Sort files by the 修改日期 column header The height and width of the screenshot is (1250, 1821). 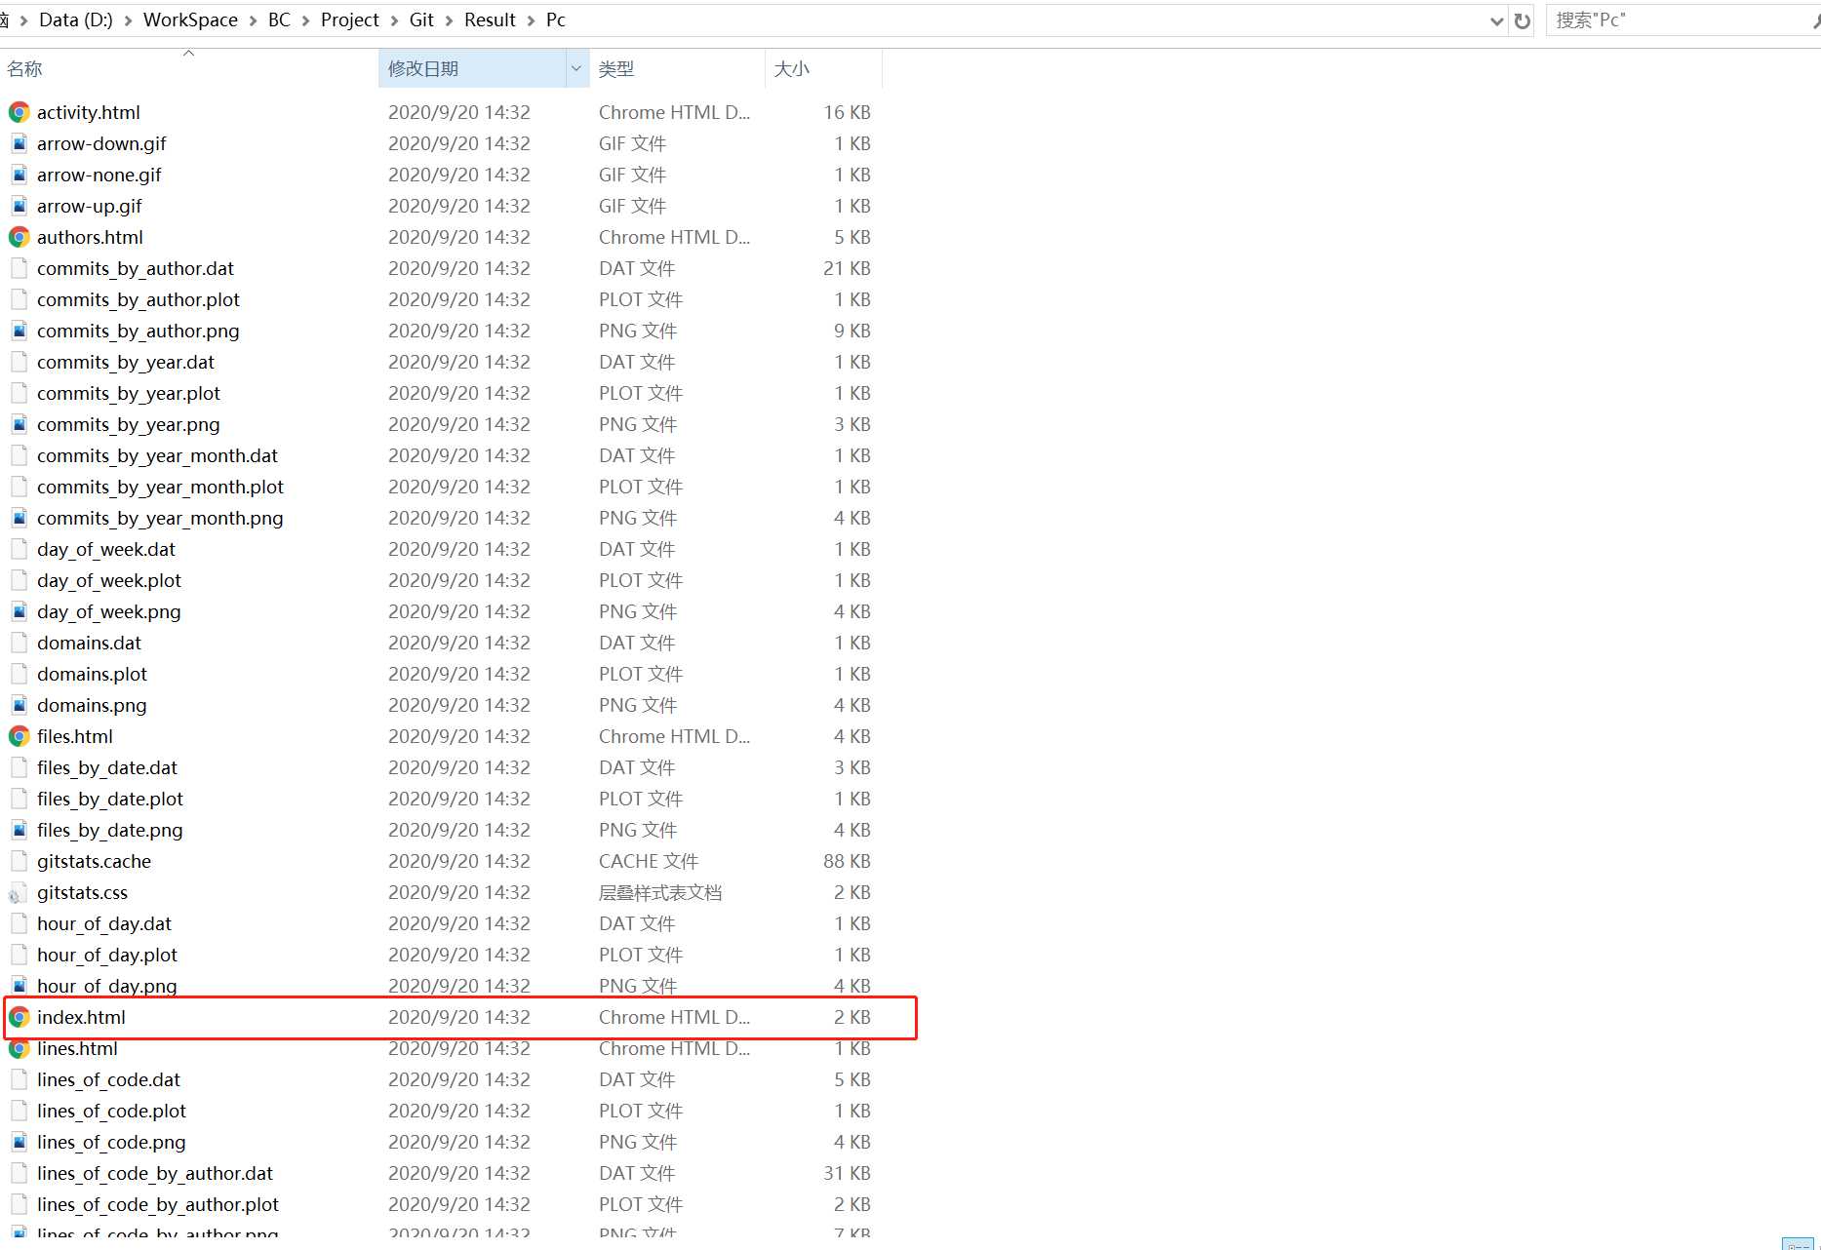point(472,68)
